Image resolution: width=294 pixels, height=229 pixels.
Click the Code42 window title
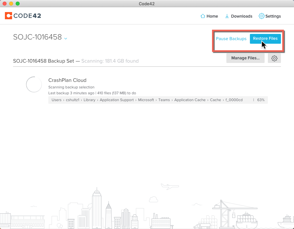coord(147,4)
